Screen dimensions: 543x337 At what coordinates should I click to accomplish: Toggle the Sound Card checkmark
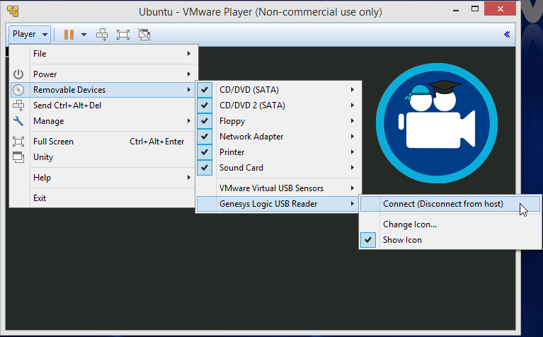tap(205, 168)
